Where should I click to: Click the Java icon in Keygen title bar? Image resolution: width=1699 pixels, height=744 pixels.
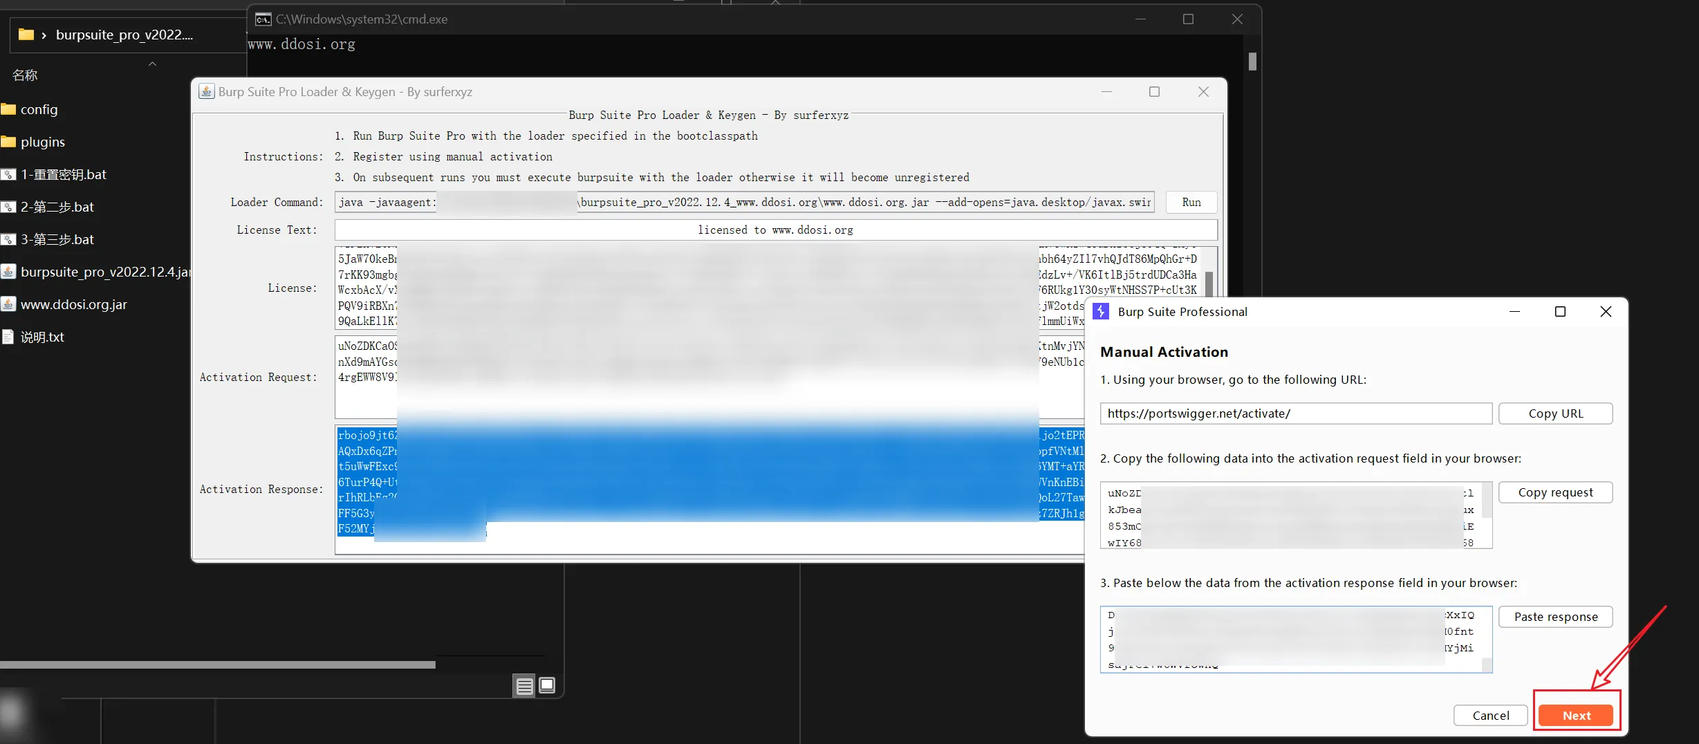[x=206, y=91]
